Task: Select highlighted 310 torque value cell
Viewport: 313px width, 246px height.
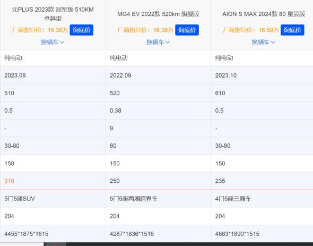Action: 53,181
